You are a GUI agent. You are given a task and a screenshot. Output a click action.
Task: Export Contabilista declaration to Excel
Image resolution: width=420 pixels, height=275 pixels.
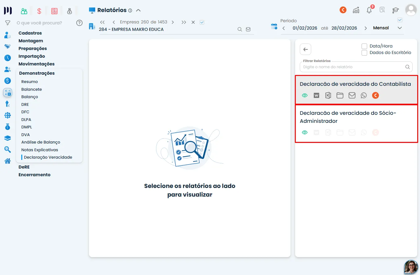pyautogui.click(x=328, y=96)
